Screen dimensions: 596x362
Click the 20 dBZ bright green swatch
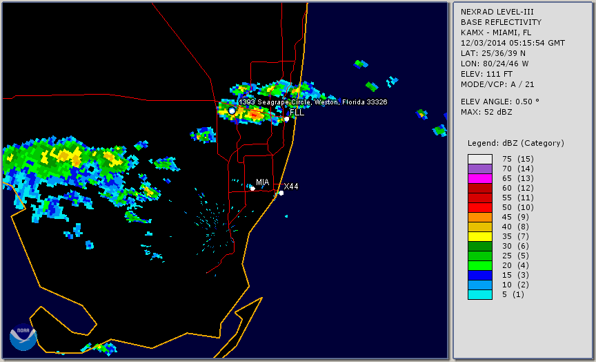(x=480, y=266)
